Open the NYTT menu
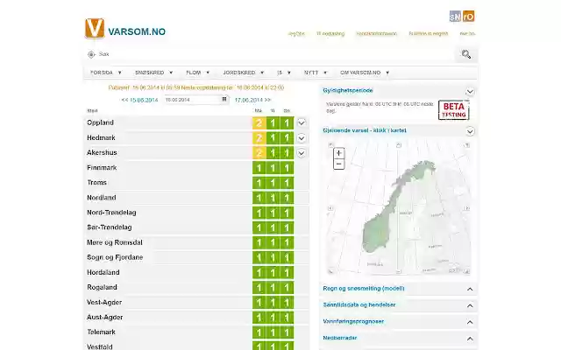Screen dimensions: 561x350 [316, 73]
